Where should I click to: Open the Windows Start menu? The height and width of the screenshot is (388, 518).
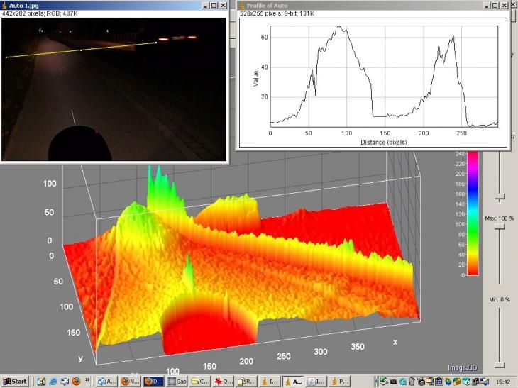pyautogui.click(x=15, y=381)
